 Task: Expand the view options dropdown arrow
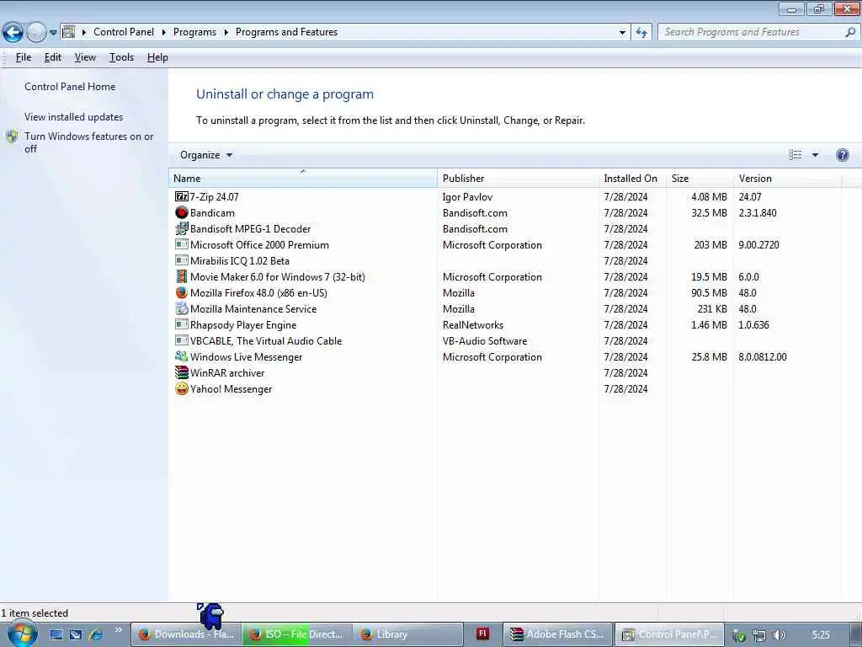[815, 155]
